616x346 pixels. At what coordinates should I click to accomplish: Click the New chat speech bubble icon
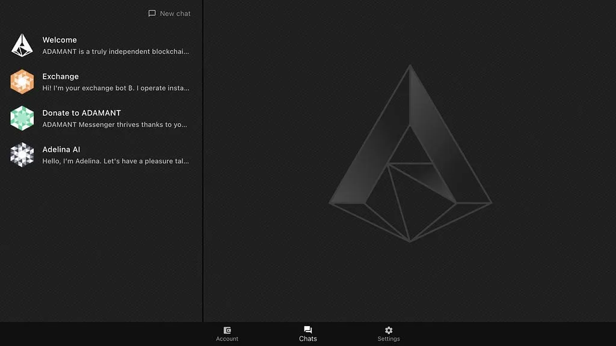(152, 13)
